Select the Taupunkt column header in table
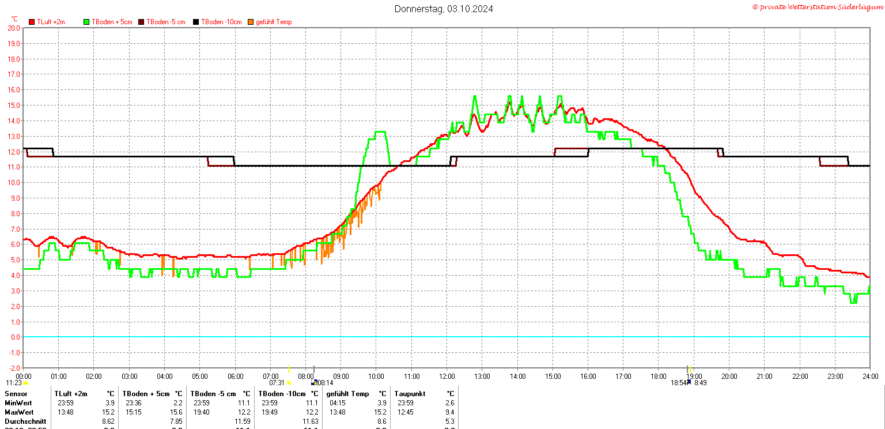 point(410,394)
